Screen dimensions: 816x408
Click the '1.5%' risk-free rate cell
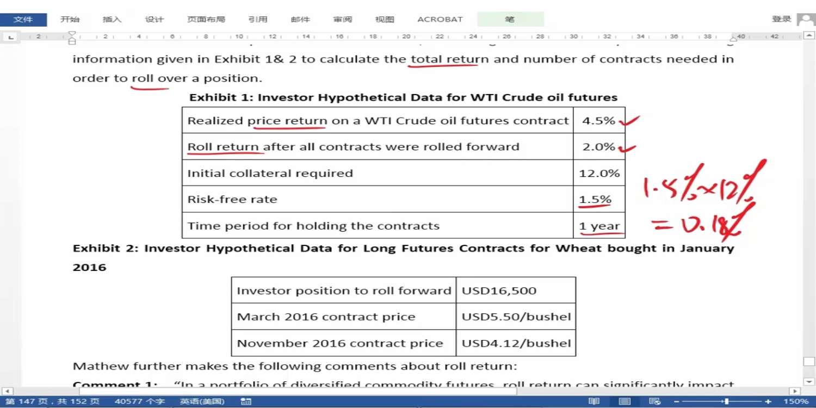pos(599,199)
